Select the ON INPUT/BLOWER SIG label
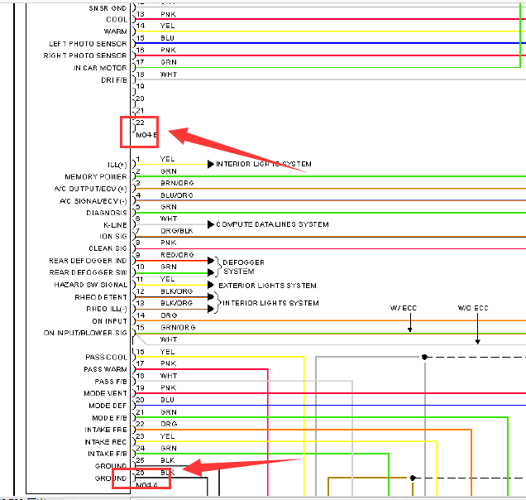The image size is (526, 500). pyautogui.click(x=85, y=333)
